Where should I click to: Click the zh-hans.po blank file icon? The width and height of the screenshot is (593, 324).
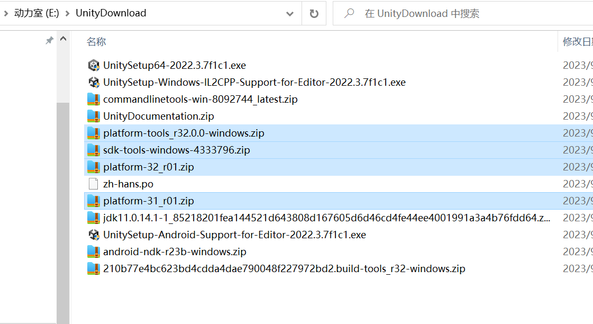pos(94,184)
